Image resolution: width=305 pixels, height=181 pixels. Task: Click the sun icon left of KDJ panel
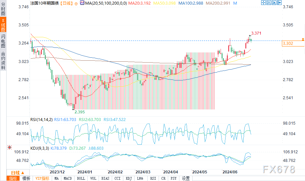pyautogui.click(x=10, y=147)
